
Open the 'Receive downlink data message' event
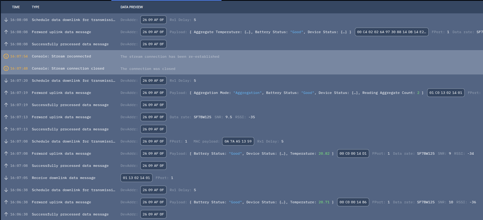click(63, 178)
